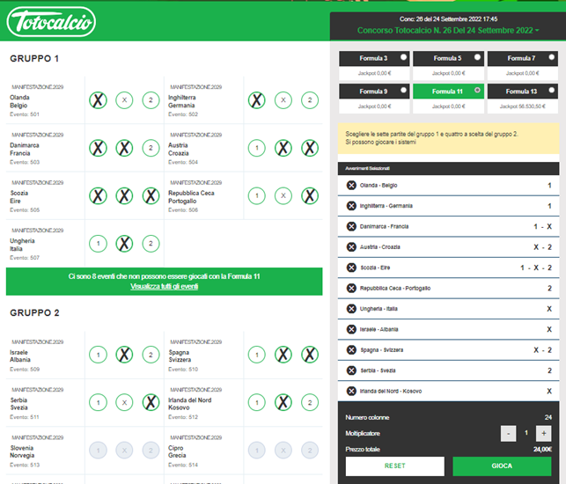566x484 pixels.
Task: Increase the Moltiplicatore with plus button
Action: 544,433
